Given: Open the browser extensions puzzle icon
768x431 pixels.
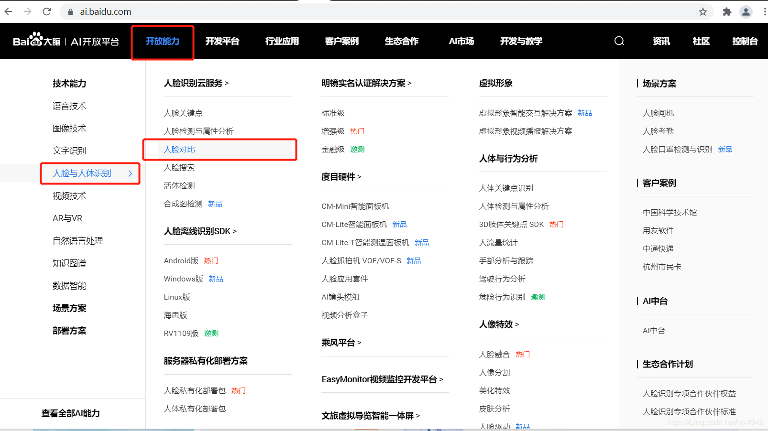Looking at the screenshot, I should click(727, 12).
